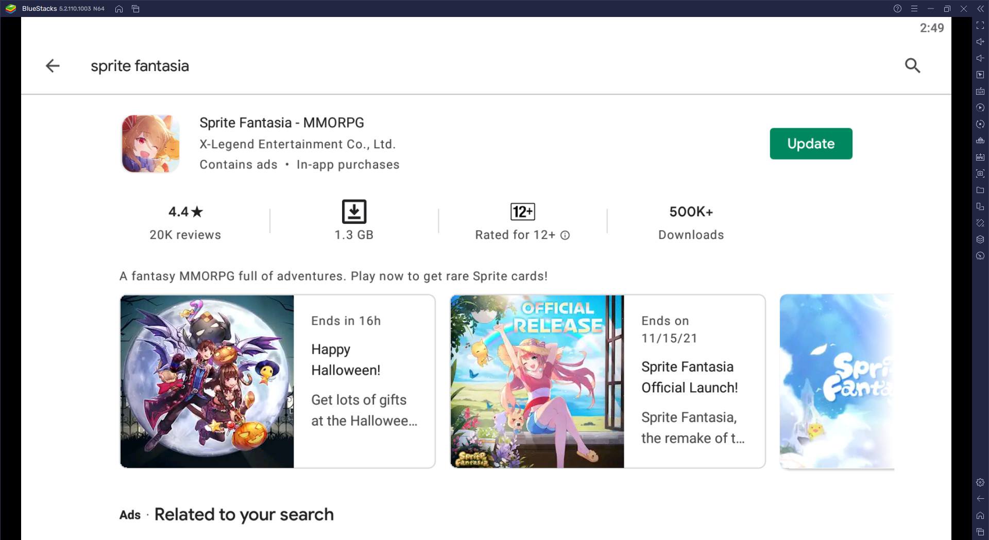Click the Android back arrow in sidebar
Viewport: 989px width, 540px height.
point(980,499)
